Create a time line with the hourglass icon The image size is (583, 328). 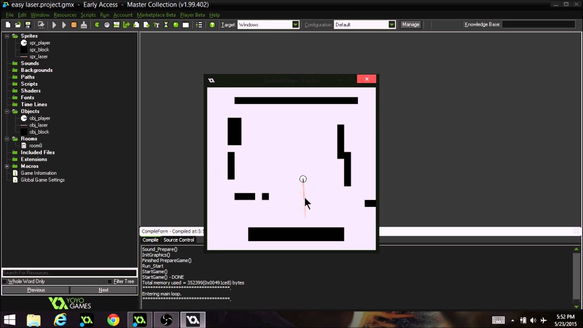coord(166,25)
